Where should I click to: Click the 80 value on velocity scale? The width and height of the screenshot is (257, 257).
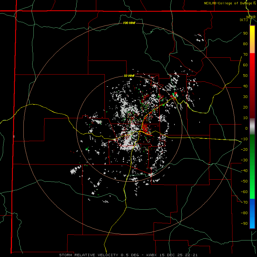(x=245, y=44)
